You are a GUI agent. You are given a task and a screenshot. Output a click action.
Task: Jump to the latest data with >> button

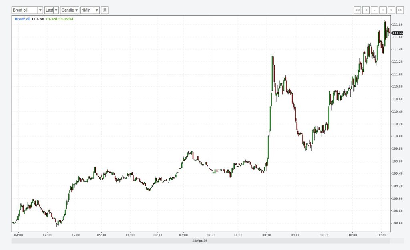click(400, 10)
